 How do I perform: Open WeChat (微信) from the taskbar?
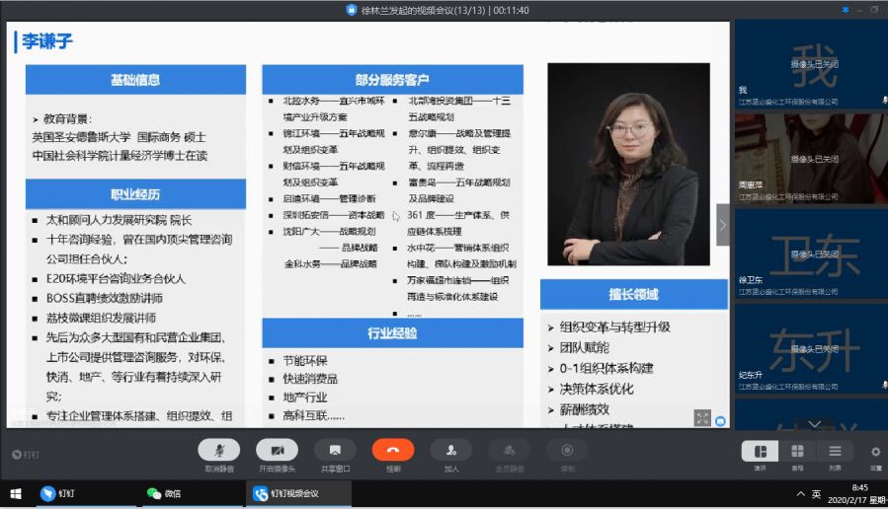pos(164,493)
